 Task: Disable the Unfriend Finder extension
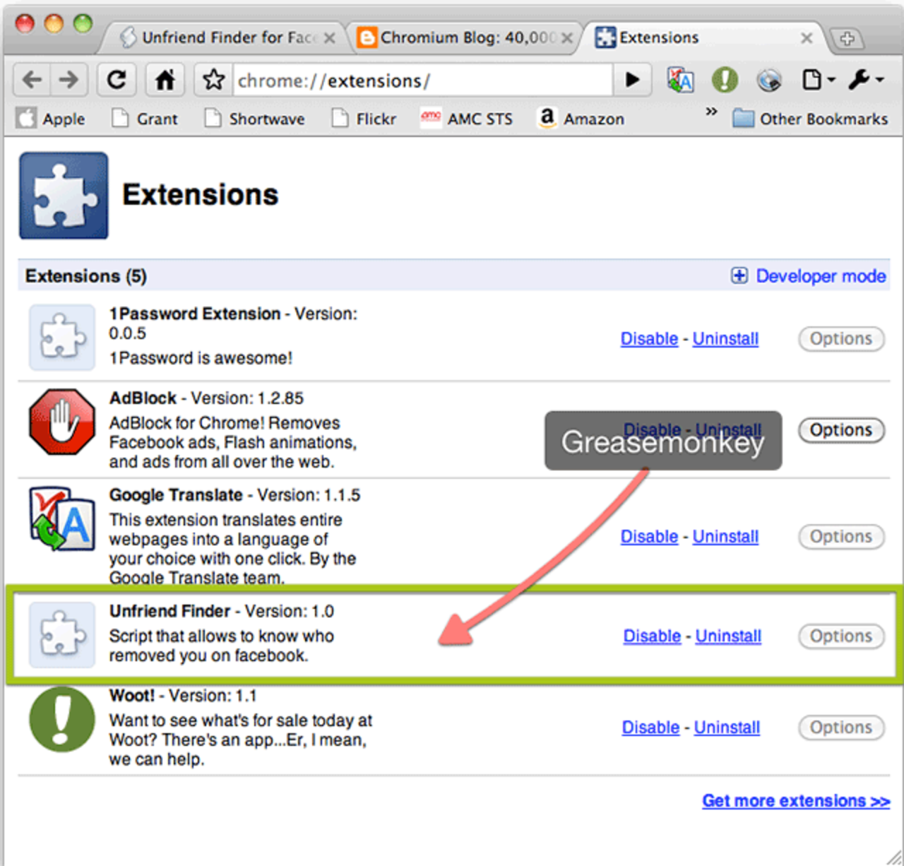coord(651,636)
